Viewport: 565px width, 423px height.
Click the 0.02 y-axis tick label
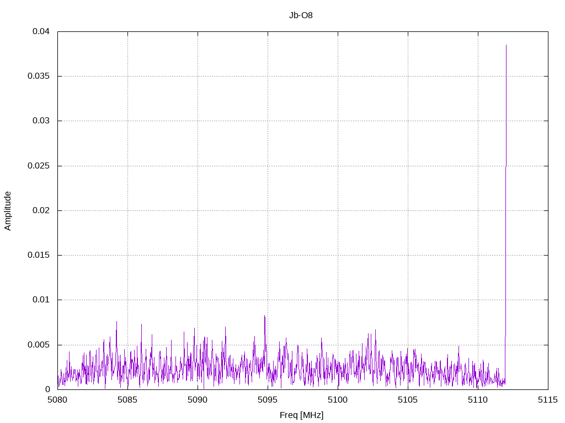(41, 210)
